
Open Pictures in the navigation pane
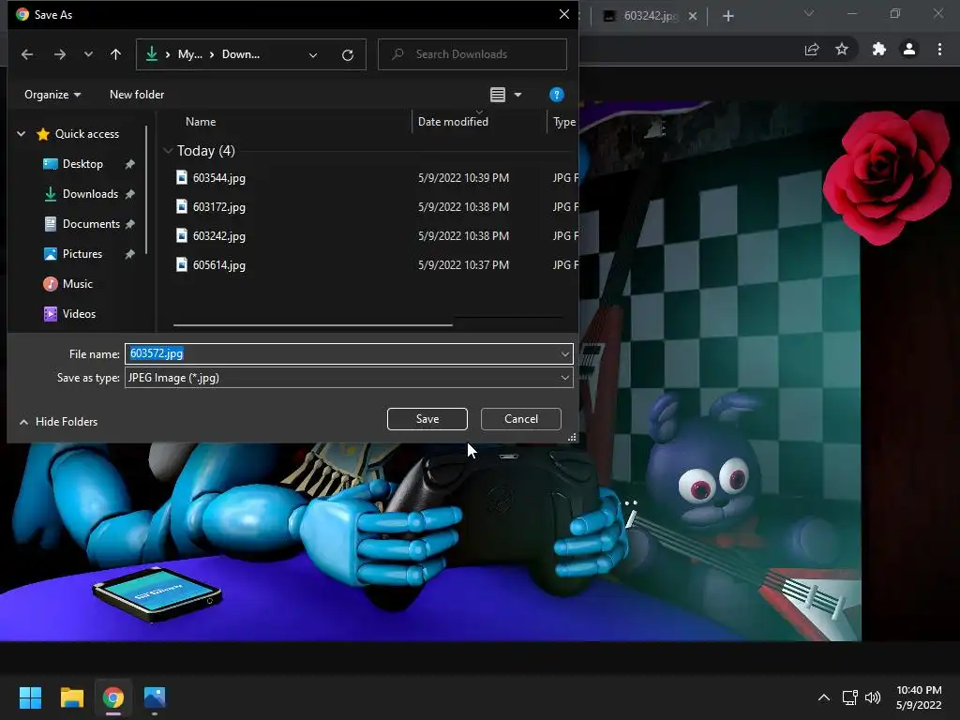click(x=82, y=254)
